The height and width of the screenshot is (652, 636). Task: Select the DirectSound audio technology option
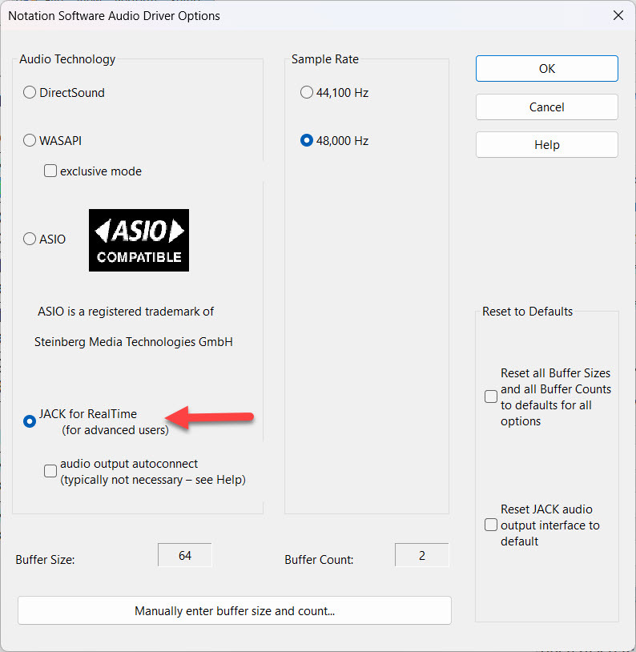coord(30,93)
